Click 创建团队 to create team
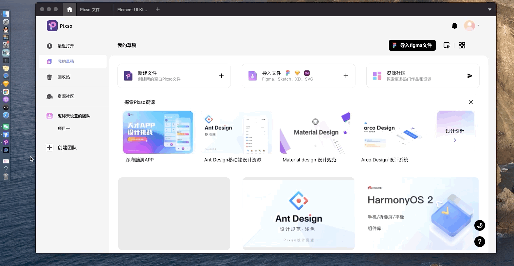Viewport: 514px width, 266px height. (x=62, y=148)
